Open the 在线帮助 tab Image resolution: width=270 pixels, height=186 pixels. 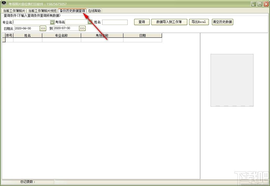tap(94, 11)
